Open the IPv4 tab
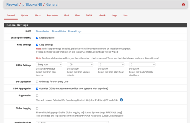This screenshot has width=190, height=123. (66, 15)
